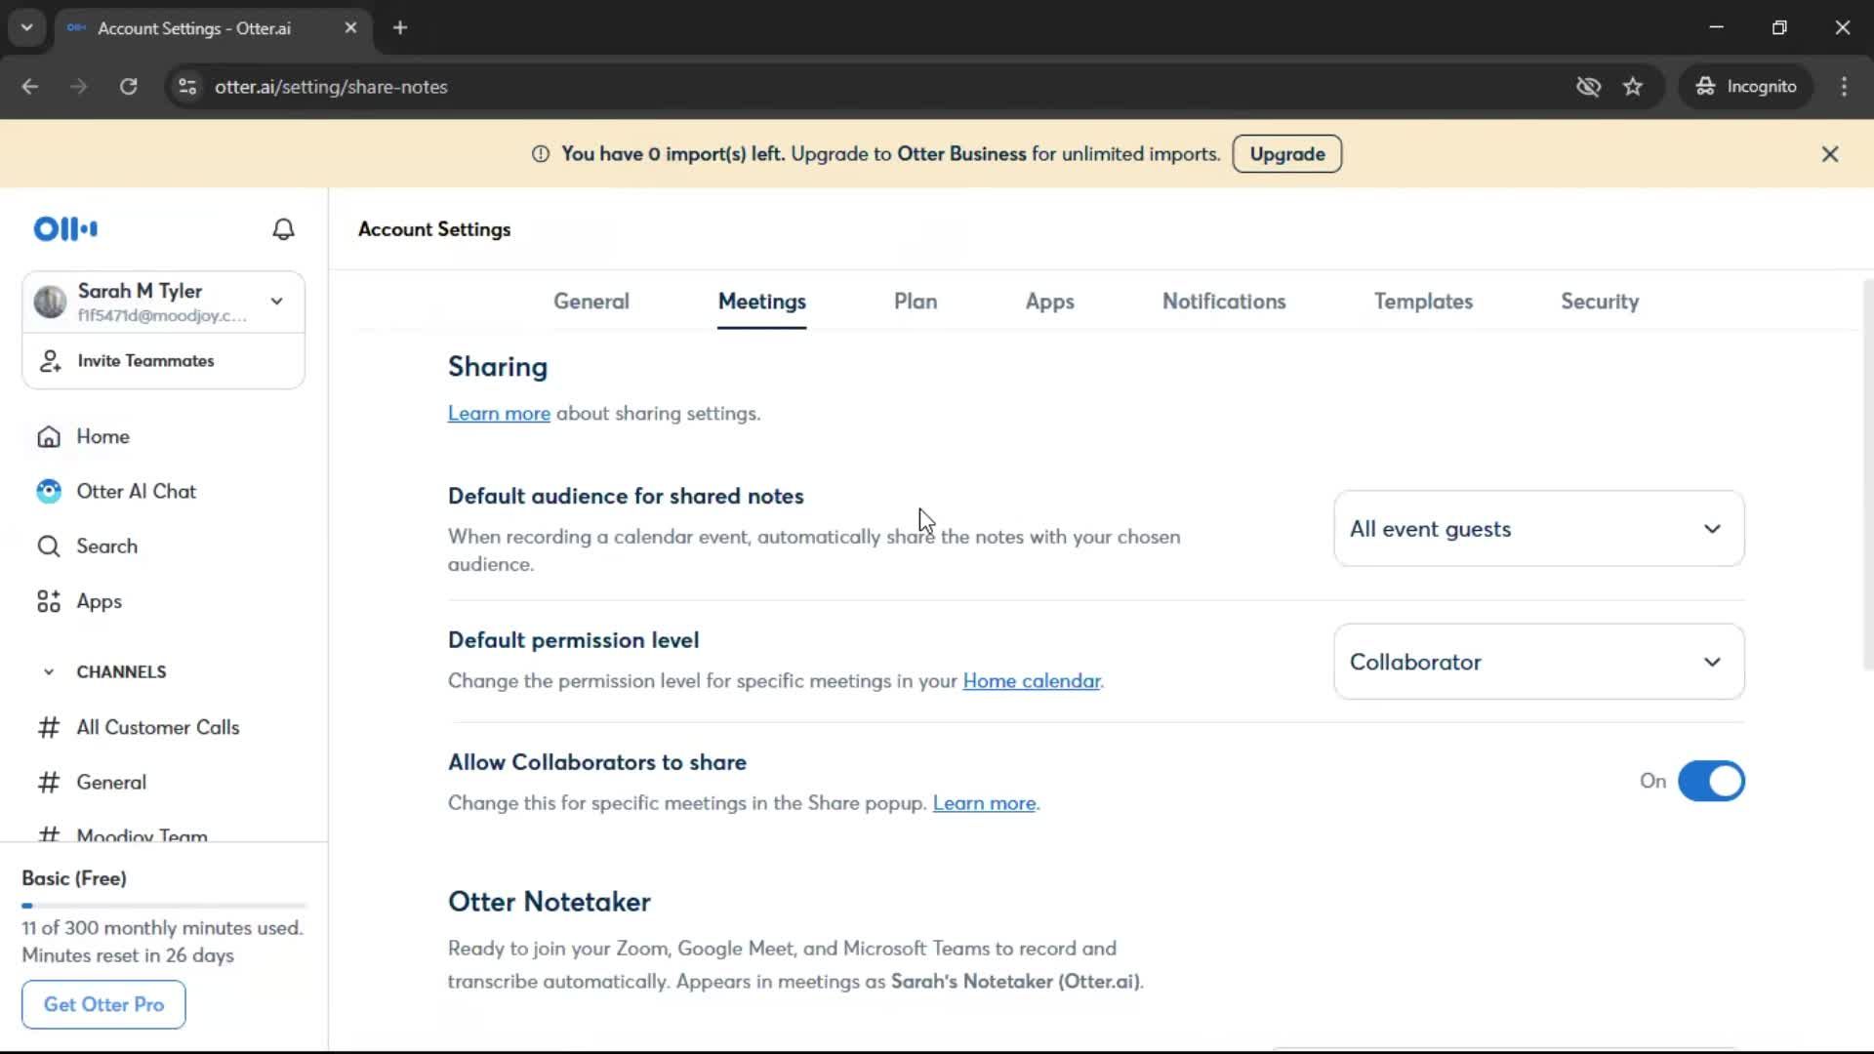View site information icon in address bar
The height and width of the screenshot is (1054, 1874).
coord(187,87)
